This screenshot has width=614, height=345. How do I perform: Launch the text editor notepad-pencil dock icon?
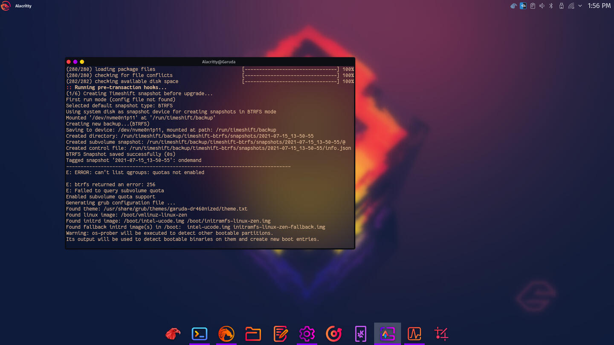280,333
